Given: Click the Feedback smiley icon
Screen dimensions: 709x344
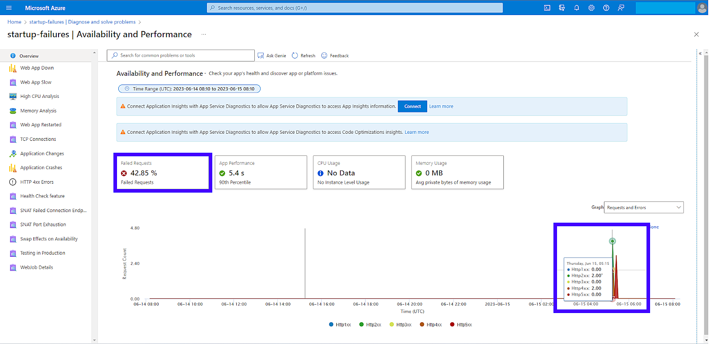Looking at the screenshot, I should [x=324, y=56].
